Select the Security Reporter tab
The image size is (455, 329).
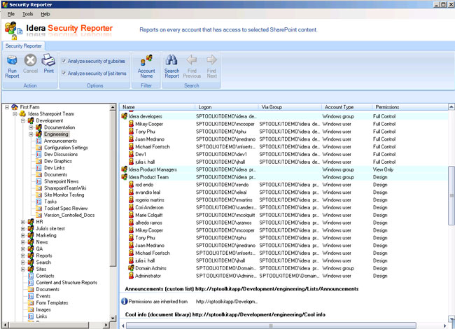[x=24, y=45]
